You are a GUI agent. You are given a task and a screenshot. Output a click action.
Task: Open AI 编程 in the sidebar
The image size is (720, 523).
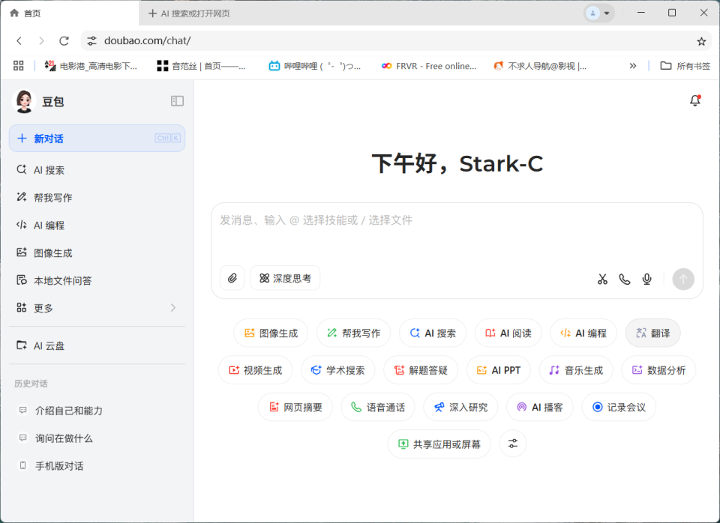97,226
